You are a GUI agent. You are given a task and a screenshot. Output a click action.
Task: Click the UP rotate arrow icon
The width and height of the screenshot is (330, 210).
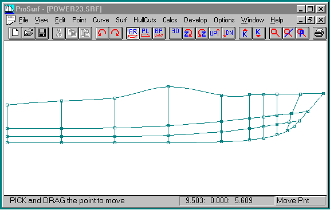click(x=215, y=33)
